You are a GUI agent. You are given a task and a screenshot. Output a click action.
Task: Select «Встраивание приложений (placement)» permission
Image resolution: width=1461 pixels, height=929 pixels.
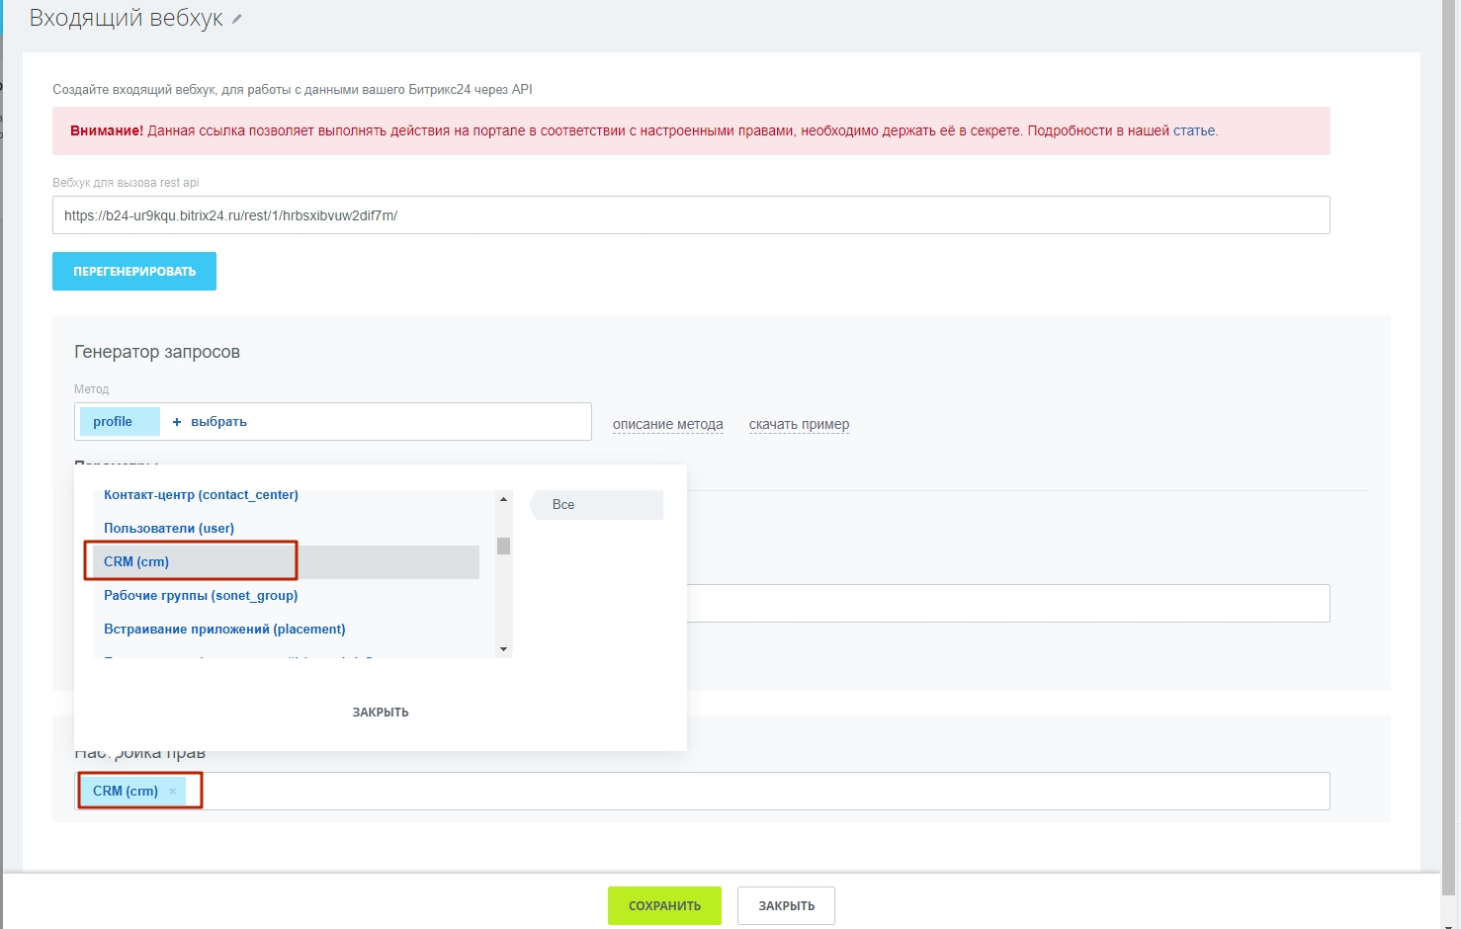point(224,629)
